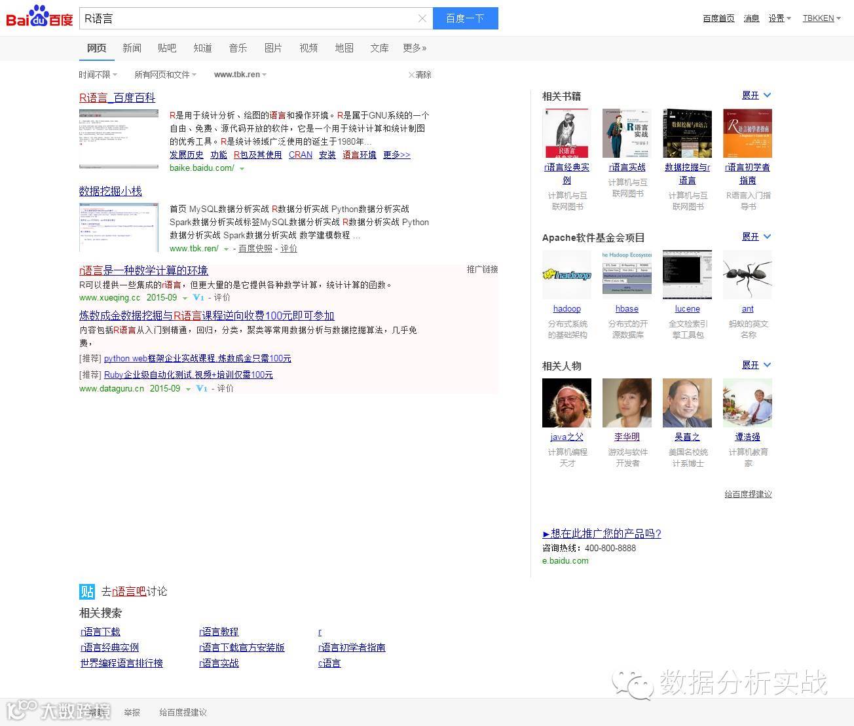Image resolution: width=854 pixels, height=726 pixels.
Task: Click related search r语言教程
Action: coord(219,632)
